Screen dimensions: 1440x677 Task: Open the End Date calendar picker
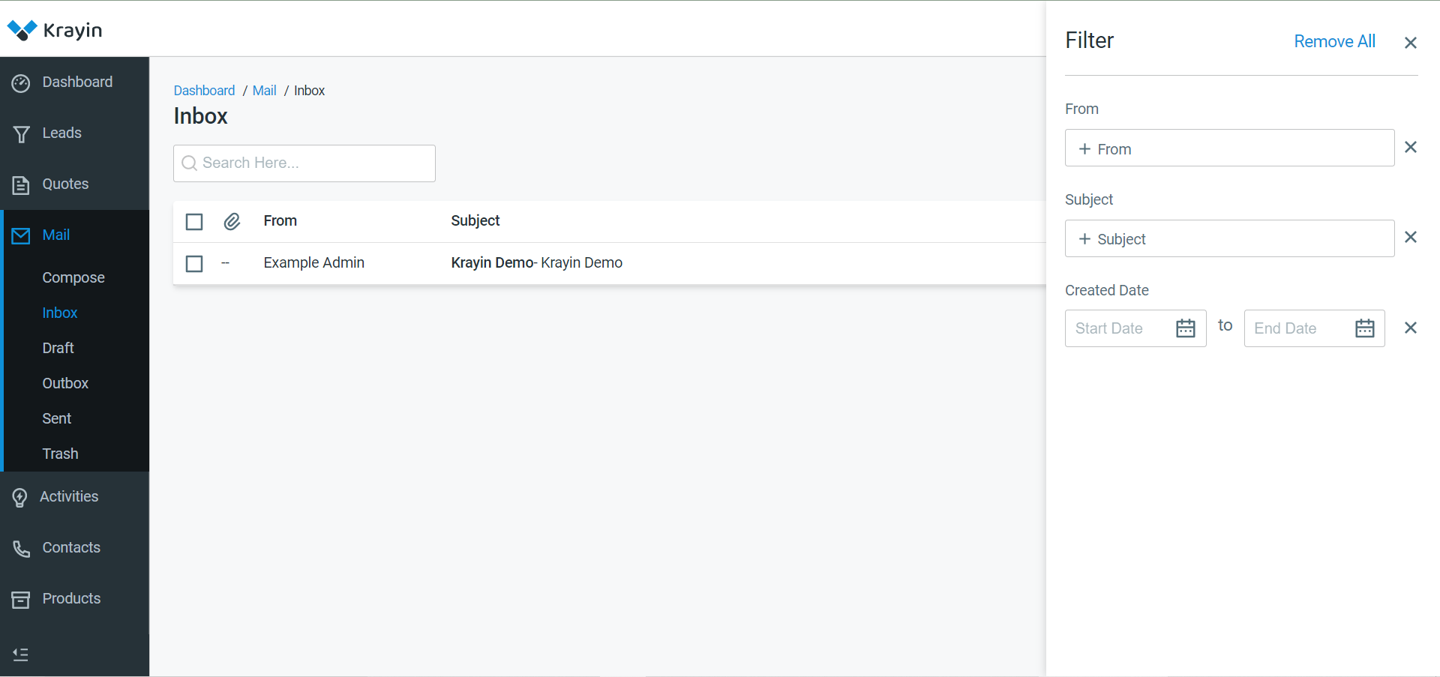point(1364,328)
